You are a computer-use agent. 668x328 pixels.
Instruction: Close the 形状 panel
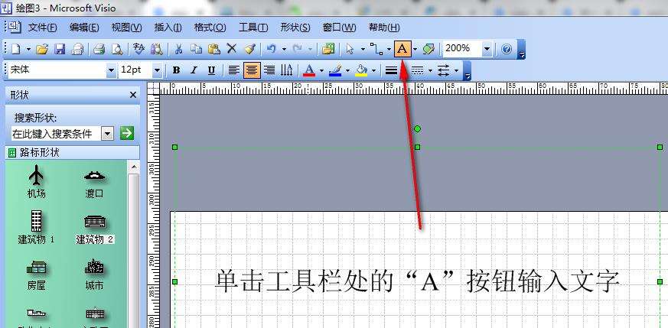pyautogui.click(x=133, y=95)
